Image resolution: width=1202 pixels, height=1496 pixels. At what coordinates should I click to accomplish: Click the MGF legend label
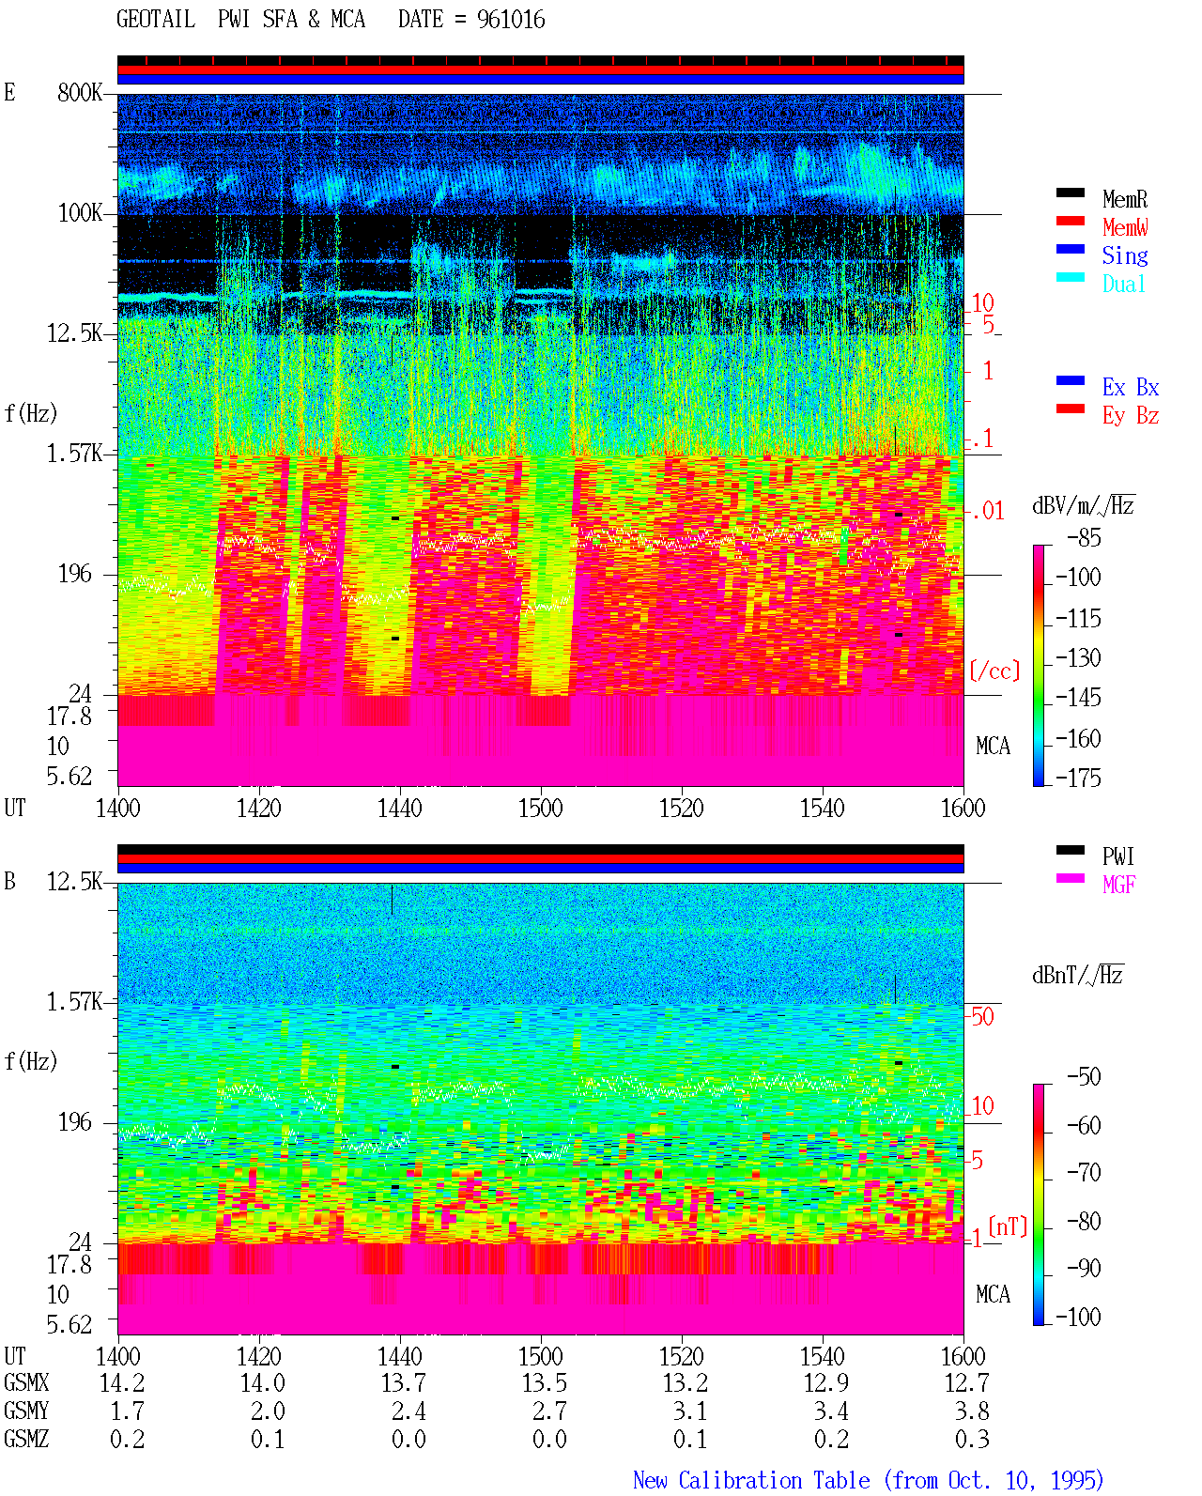point(1119,885)
